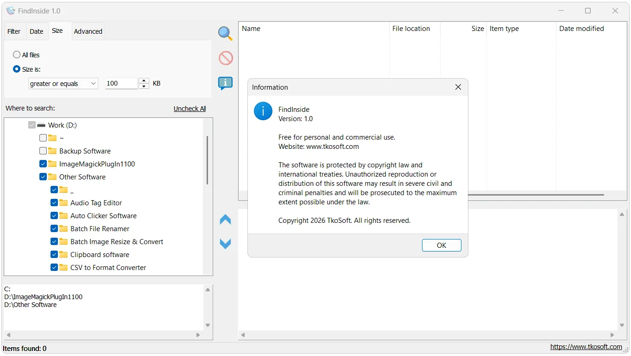This screenshot has width=631, height=356.
Task: Switch to the Date tab
Action: (x=37, y=31)
